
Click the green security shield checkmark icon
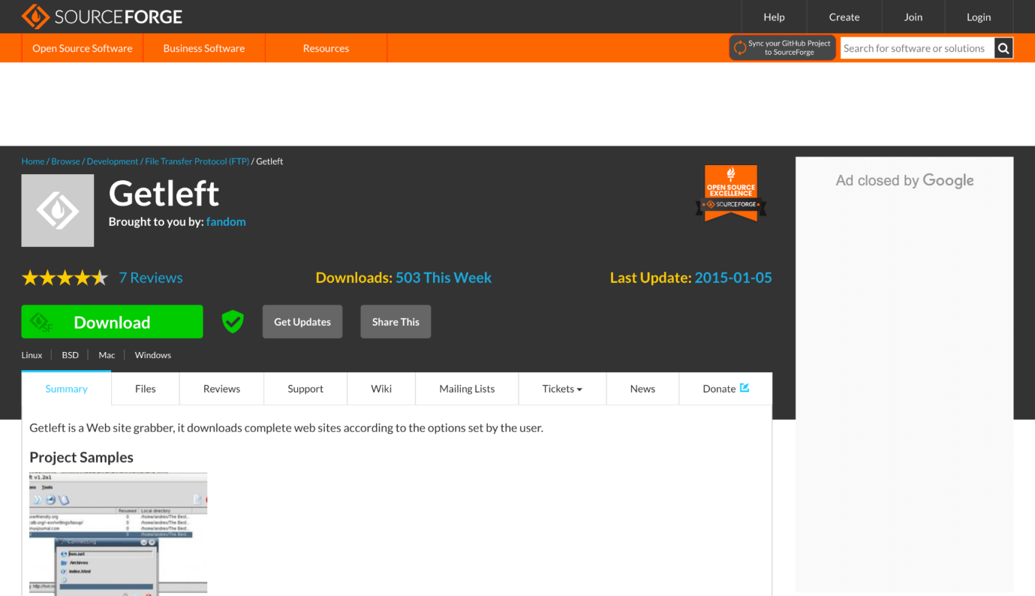pyautogui.click(x=233, y=321)
